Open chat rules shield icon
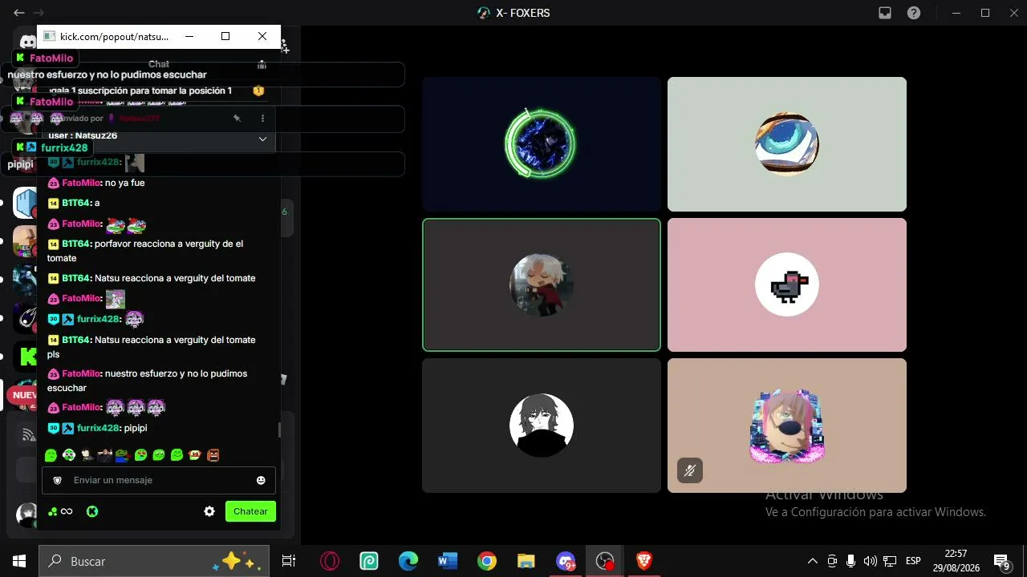Screen dimensions: 1027x577 (57, 480)
